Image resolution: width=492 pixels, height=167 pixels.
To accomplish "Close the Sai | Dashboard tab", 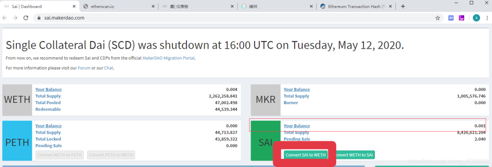I will (x=74, y=6).
